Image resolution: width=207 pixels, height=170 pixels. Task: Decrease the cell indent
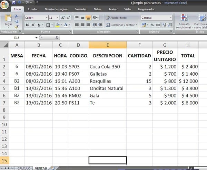[x=95, y=25]
